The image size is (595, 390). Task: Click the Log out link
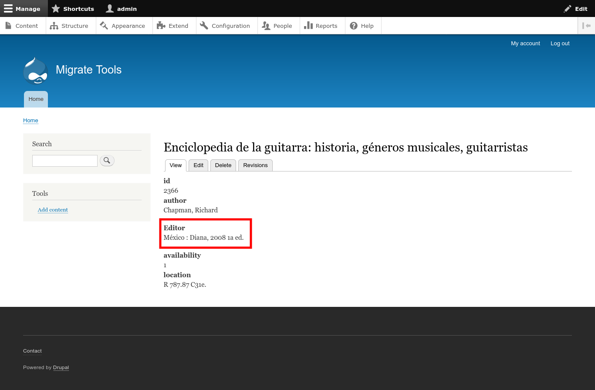coord(560,43)
